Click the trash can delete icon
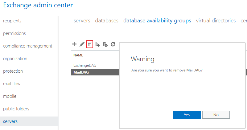 click(x=89, y=44)
